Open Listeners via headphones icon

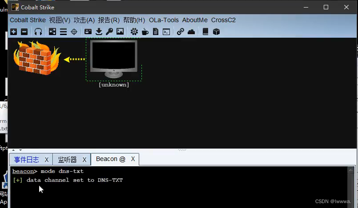(x=38, y=31)
